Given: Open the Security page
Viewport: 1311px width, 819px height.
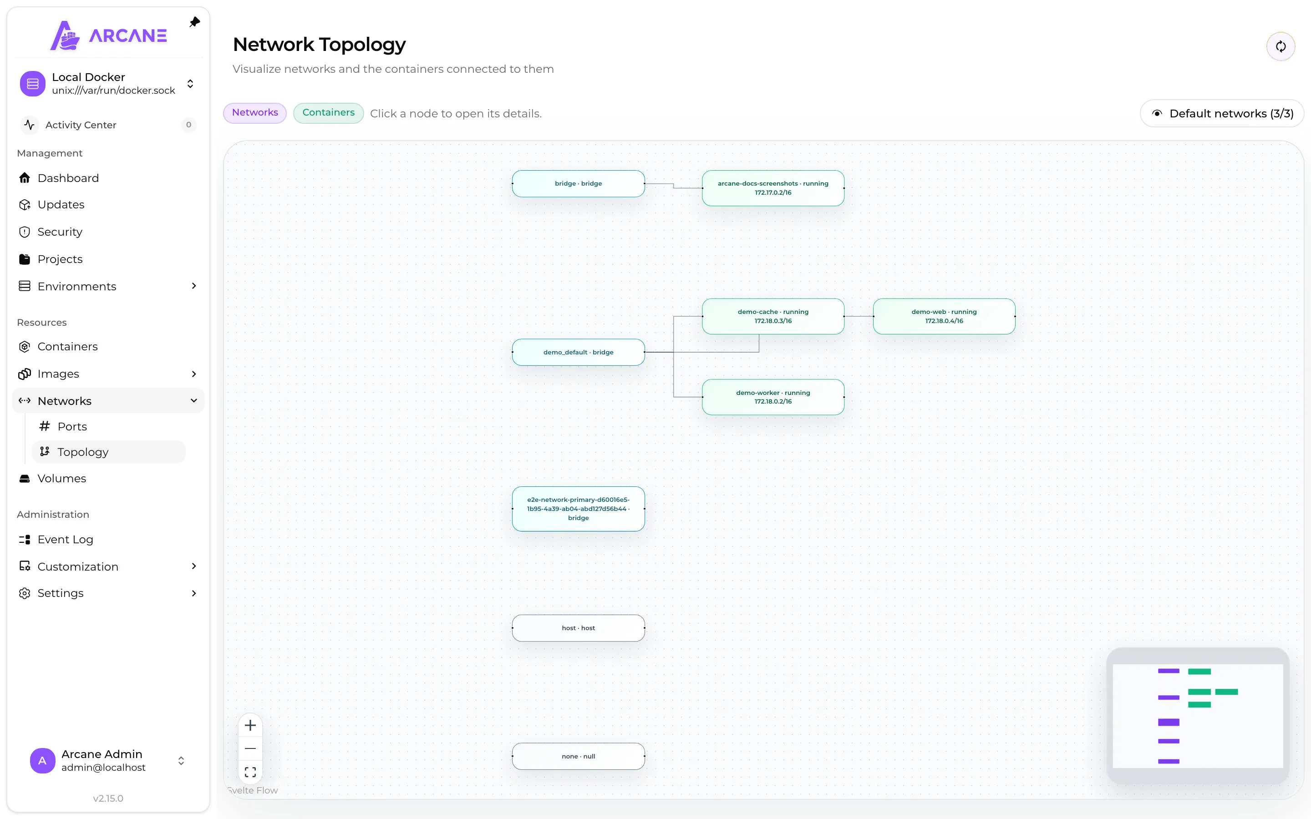Looking at the screenshot, I should pyautogui.click(x=108, y=232).
